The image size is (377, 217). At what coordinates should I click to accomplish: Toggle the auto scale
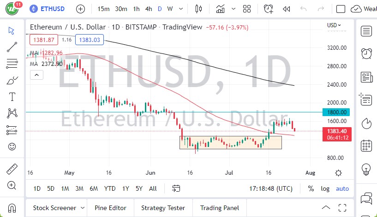(x=342, y=189)
